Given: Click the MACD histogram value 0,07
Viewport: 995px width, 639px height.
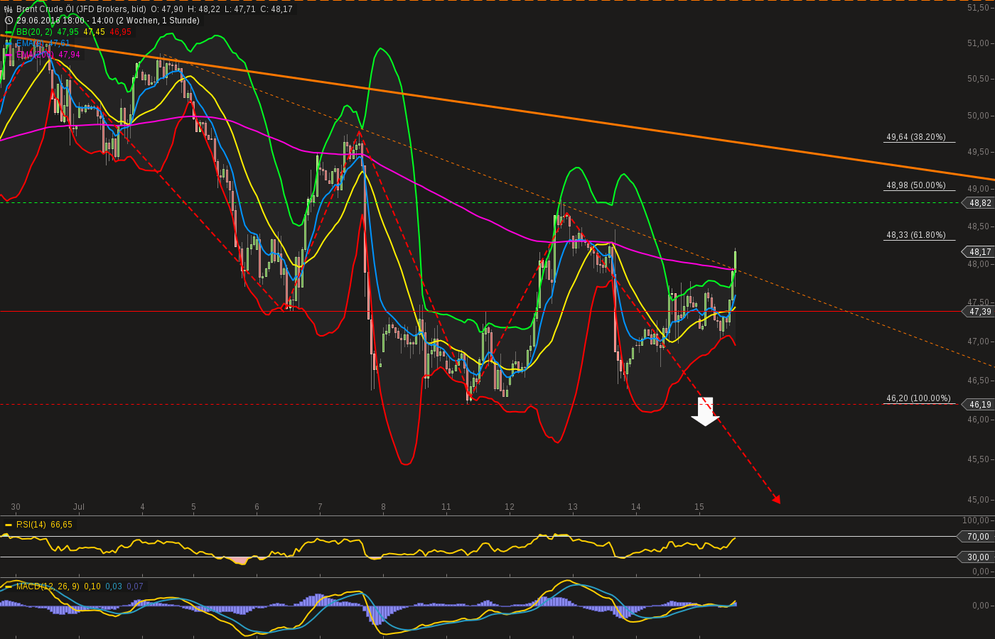Looking at the screenshot, I should pyautogui.click(x=135, y=586).
